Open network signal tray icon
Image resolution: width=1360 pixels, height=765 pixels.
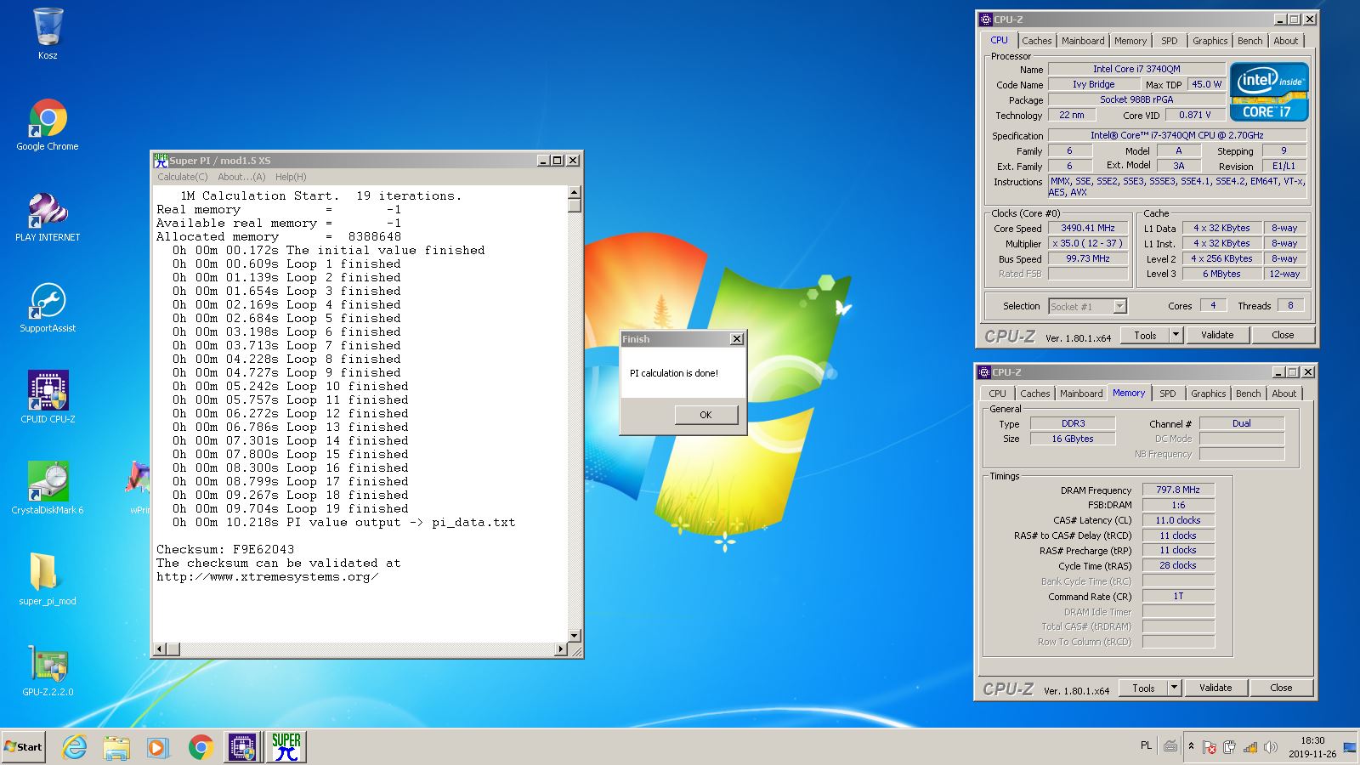click(x=1249, y=747)
